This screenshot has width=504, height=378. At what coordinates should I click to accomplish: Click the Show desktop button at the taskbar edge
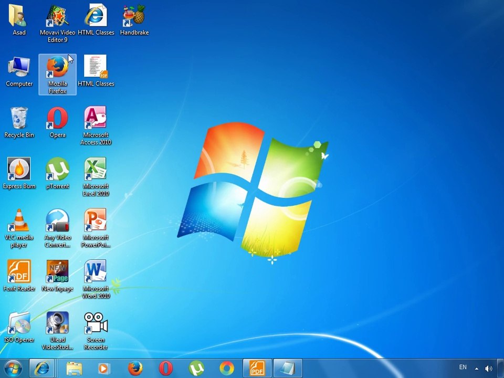[x=501, y=369]
